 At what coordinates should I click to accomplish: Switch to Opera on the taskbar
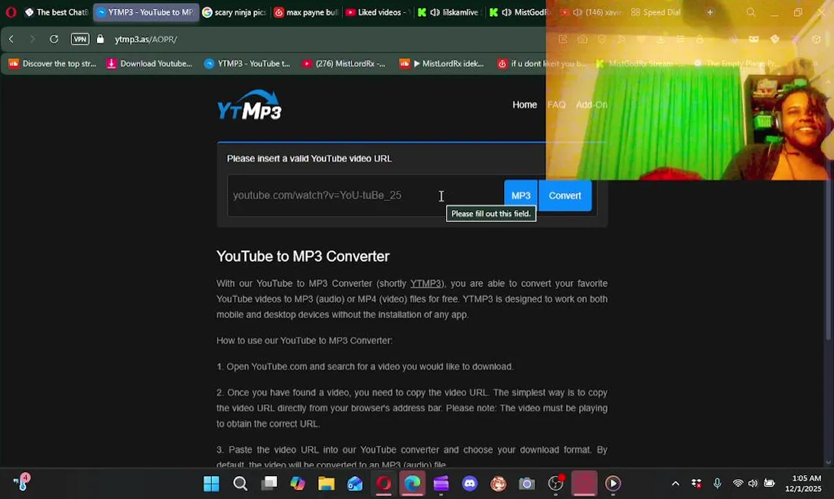point(384,483)
